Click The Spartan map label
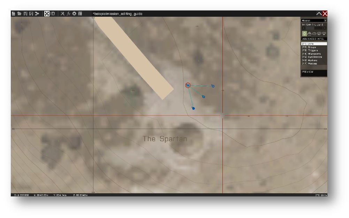349x218 pixels. pyautogui.click(x=165, y=139)
